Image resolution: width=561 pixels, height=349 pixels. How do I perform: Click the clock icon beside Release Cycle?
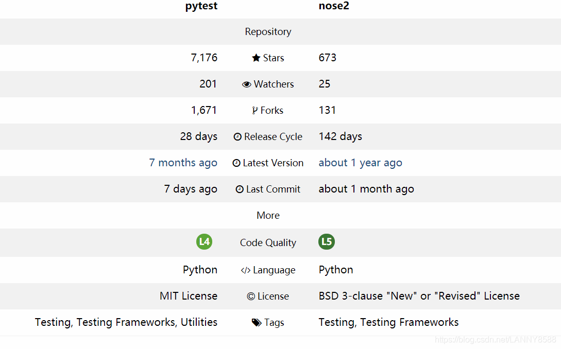(x=237, y=136)
